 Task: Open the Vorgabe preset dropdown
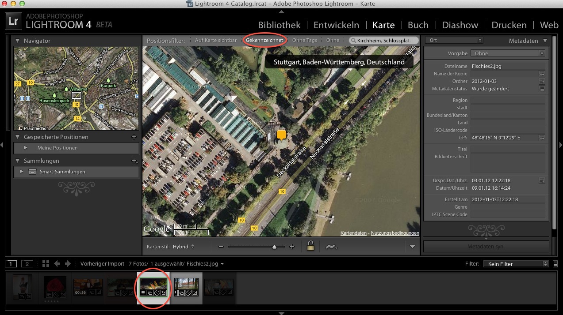508,53
